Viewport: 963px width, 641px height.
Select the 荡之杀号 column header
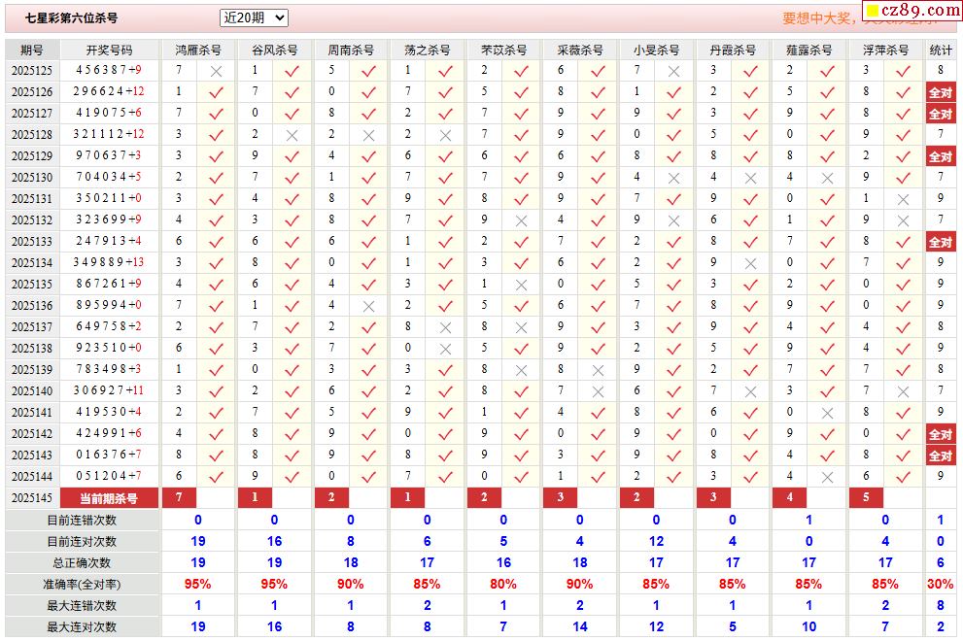(x=428, y=51)
